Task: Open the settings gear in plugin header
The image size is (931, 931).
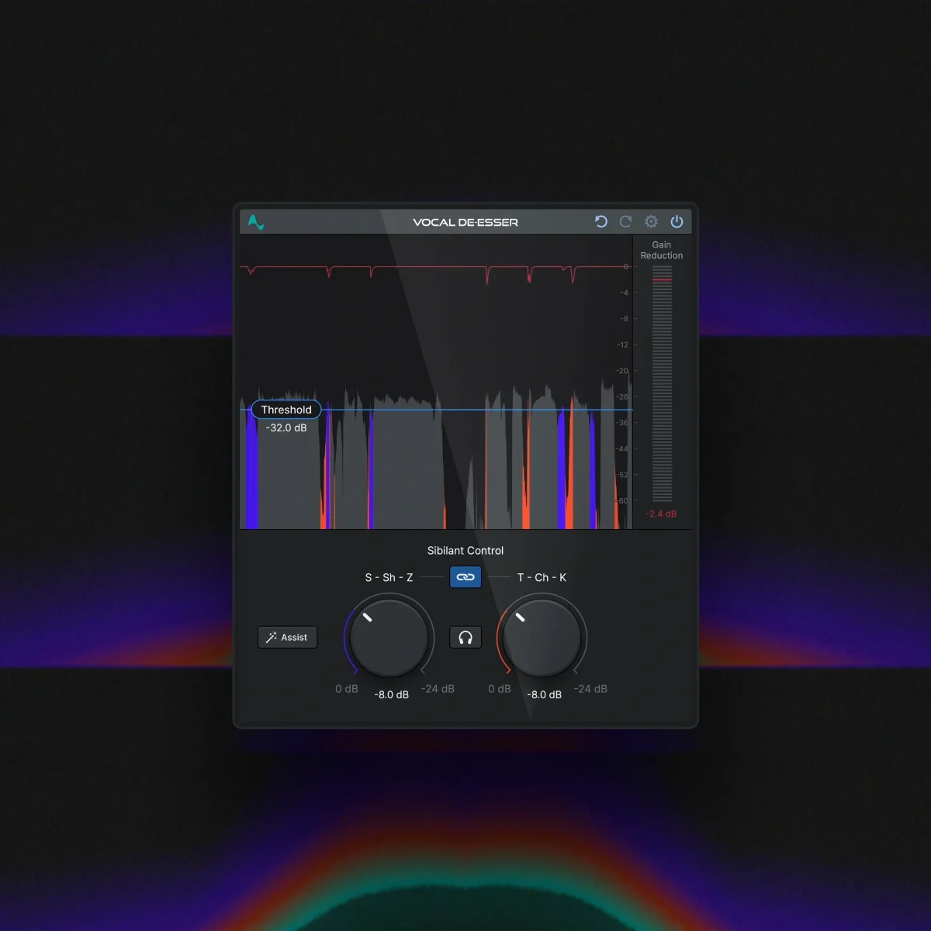Action: tap(651, 222)
